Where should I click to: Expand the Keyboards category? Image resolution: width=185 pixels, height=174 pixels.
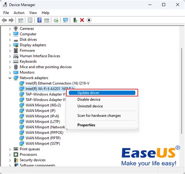10,62
